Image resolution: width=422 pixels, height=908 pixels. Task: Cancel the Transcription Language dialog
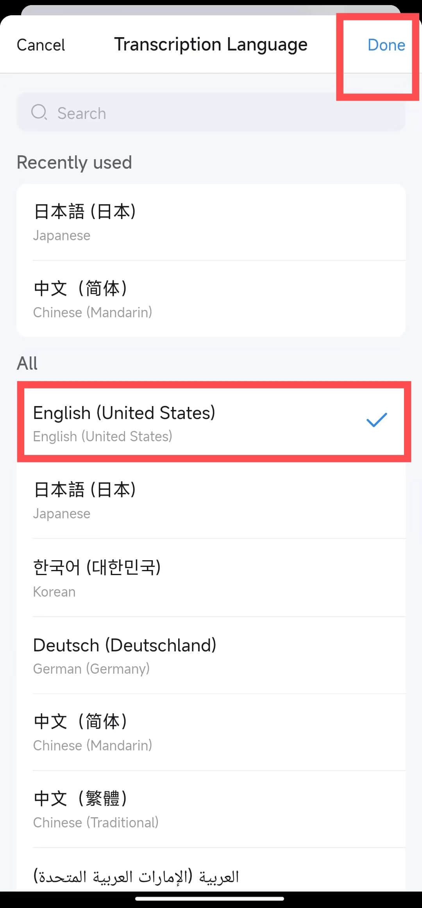(41, 45)
